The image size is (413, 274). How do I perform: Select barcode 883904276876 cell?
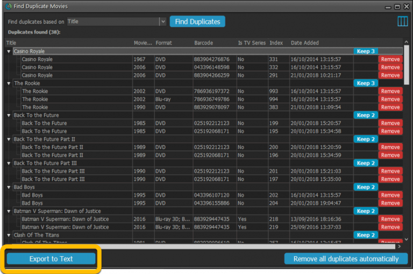tap(215, 59)
